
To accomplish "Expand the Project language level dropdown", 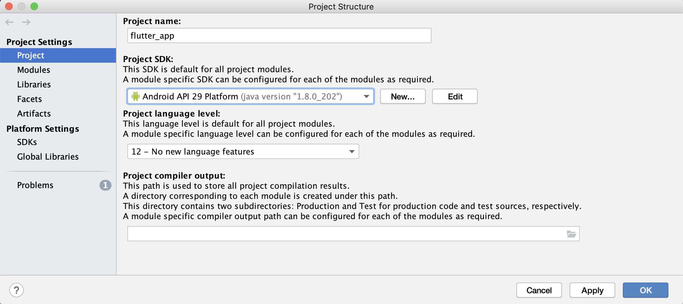I will click(x=243, y=151).
